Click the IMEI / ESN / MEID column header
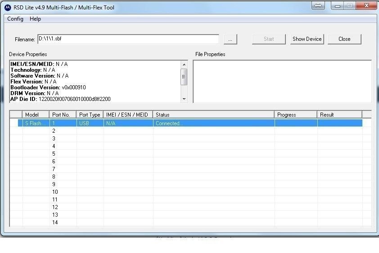Screen dimensions: 379x253 point(128,115)
